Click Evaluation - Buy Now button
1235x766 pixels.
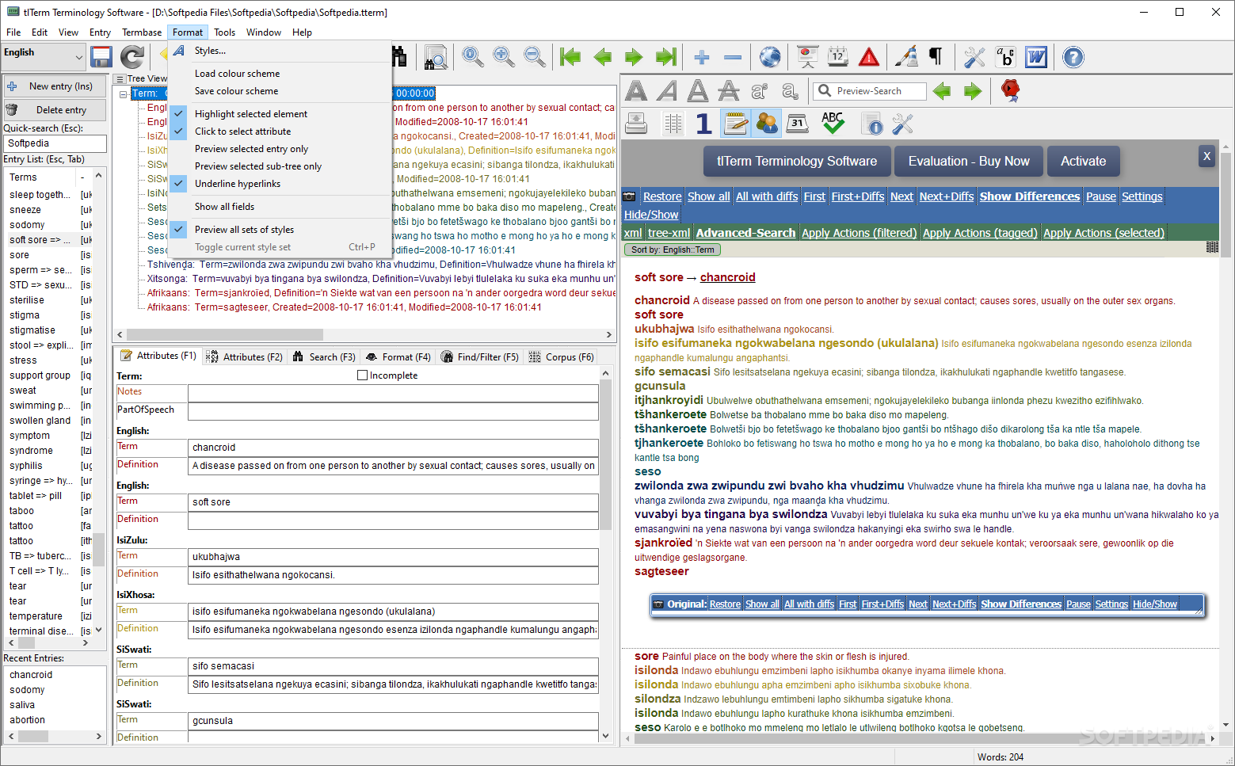click(969, 161)
